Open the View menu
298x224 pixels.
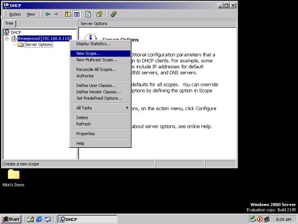point(30,14)
